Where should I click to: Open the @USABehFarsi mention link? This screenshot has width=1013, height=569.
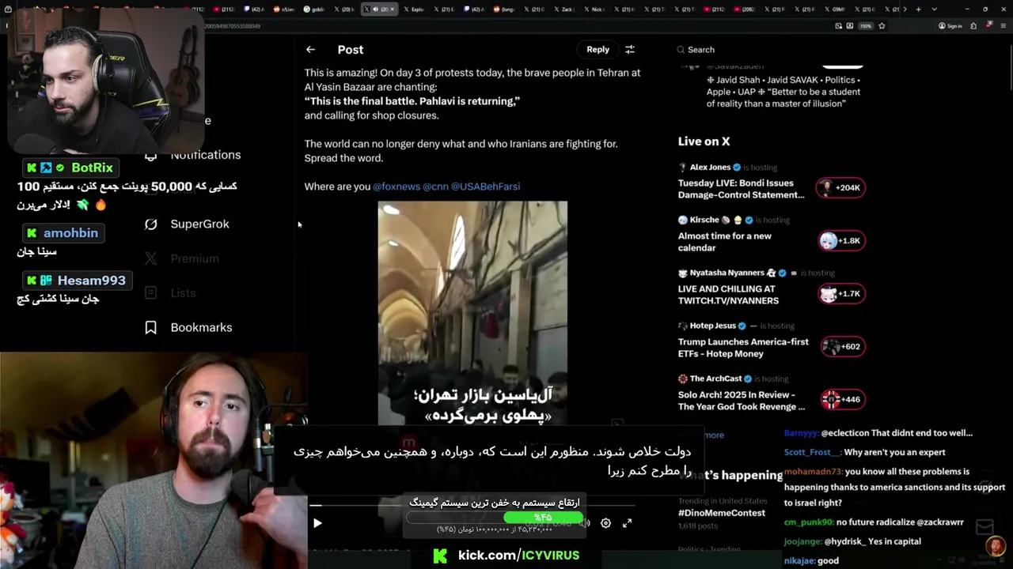tap(485, 187)
